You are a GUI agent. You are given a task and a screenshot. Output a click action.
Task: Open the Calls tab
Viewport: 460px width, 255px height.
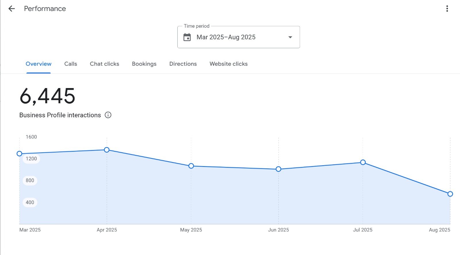(70, 64)
